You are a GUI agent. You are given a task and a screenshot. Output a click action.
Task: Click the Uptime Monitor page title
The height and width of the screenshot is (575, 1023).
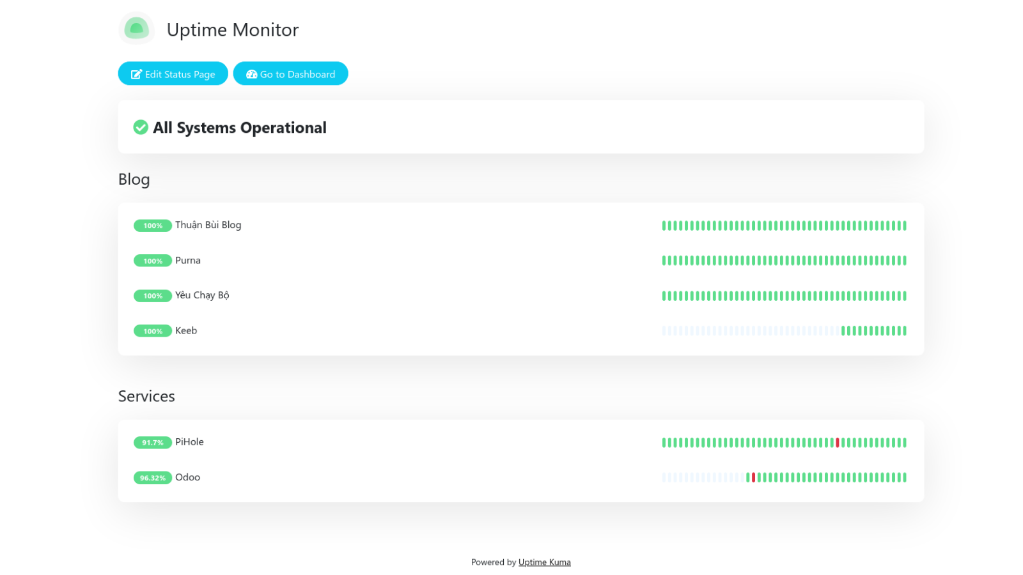(232, 30)
